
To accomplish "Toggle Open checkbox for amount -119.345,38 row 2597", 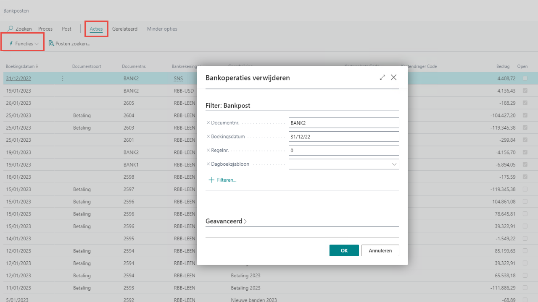I will tap(525, 189).
